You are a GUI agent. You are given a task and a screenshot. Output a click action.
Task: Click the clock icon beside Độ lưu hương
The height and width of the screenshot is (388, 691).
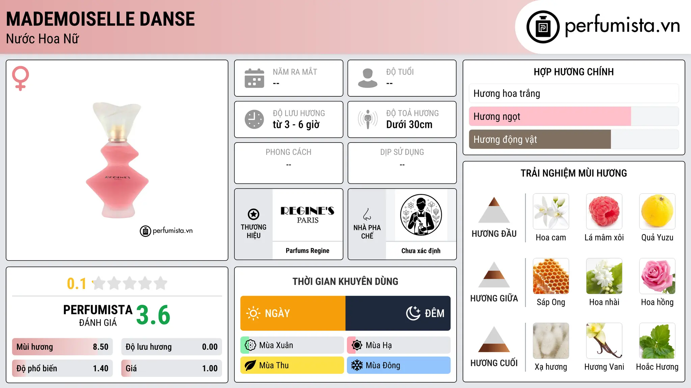pyautogui.click(x=254, y=119)
